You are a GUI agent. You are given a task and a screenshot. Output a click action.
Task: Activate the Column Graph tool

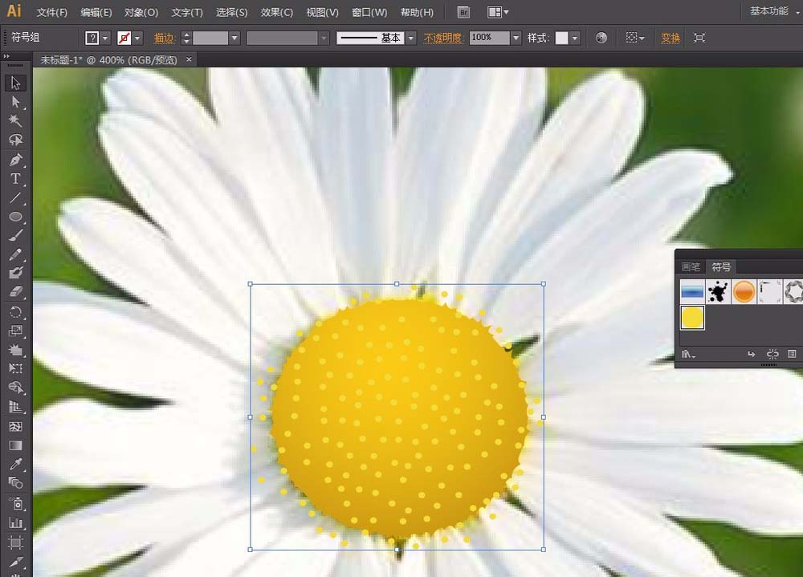15,522
